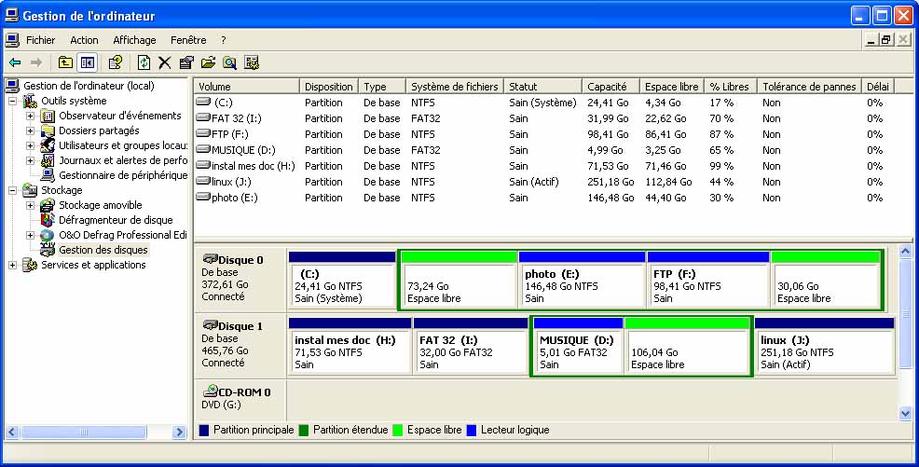
Task: Expand the Observateur d'événements node
Action: [x=31, y=116]
